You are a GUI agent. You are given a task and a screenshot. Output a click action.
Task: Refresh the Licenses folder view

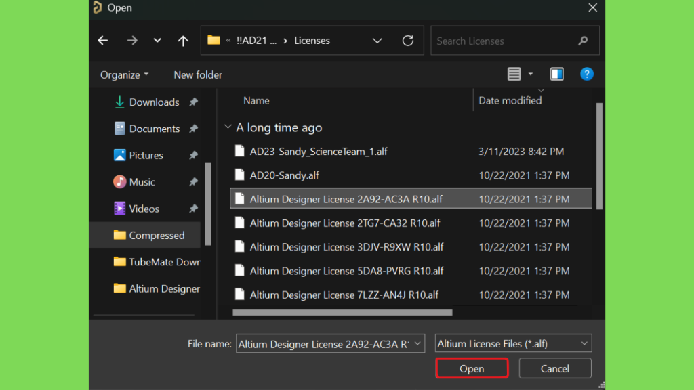pyautogui.click(x=407, y=41)
